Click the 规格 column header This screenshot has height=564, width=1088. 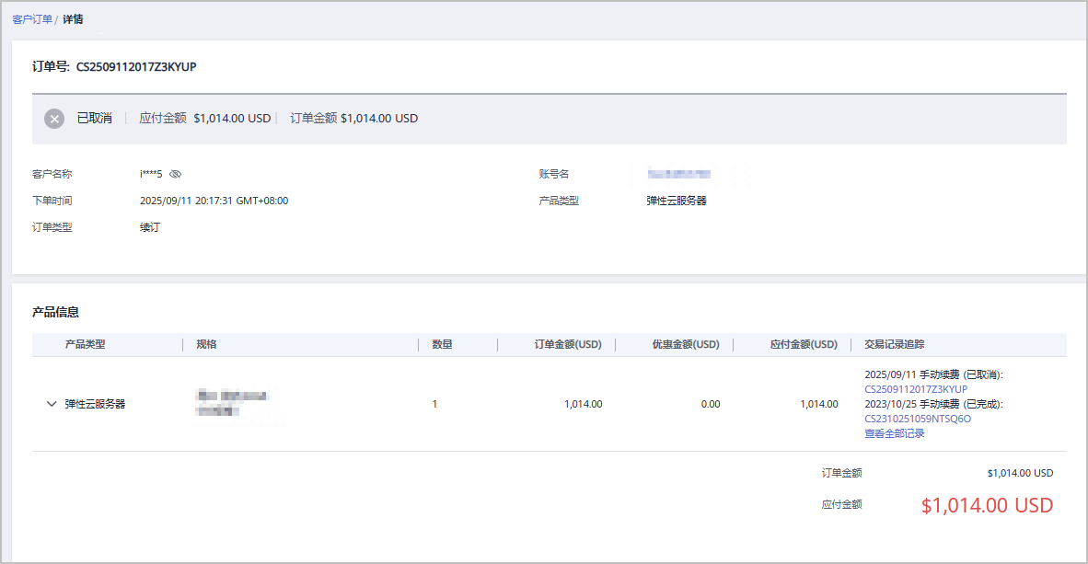(206, 344)
